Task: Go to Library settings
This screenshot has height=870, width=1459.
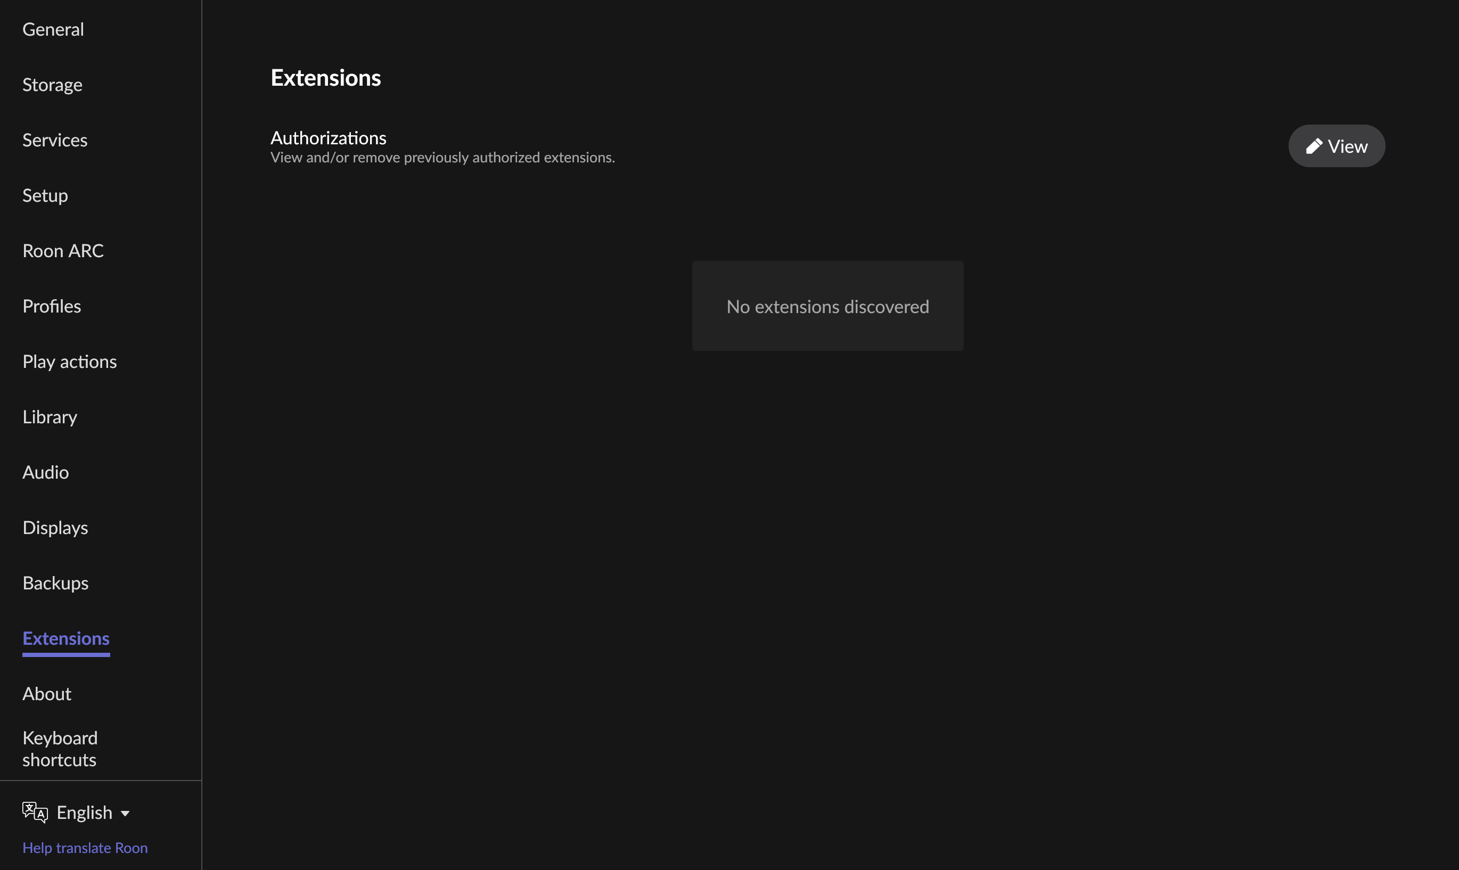Action: (x=50, y=417)
